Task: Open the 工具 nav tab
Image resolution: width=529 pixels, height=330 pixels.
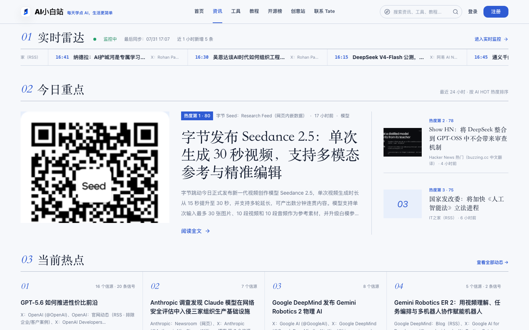Action: (x=236, y=11)
